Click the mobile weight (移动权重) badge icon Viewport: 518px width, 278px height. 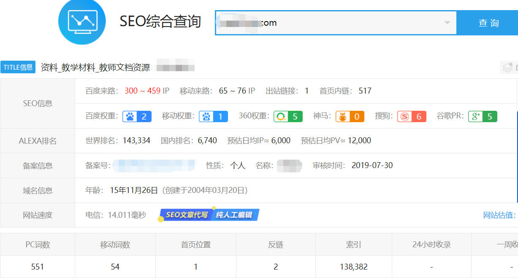coord(213,115)
